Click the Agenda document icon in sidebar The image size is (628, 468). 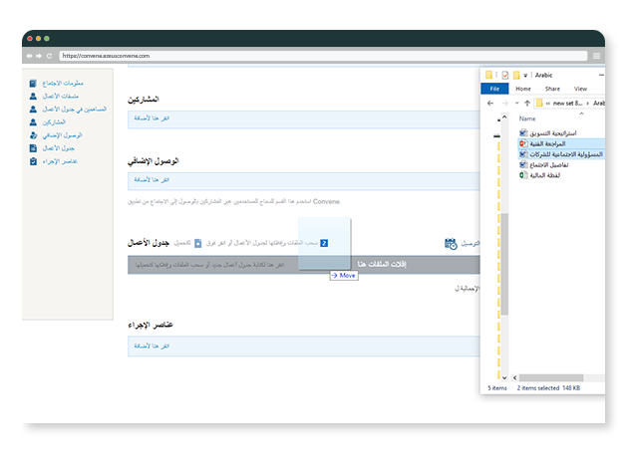pyautogui.click(x=33, y=148)
